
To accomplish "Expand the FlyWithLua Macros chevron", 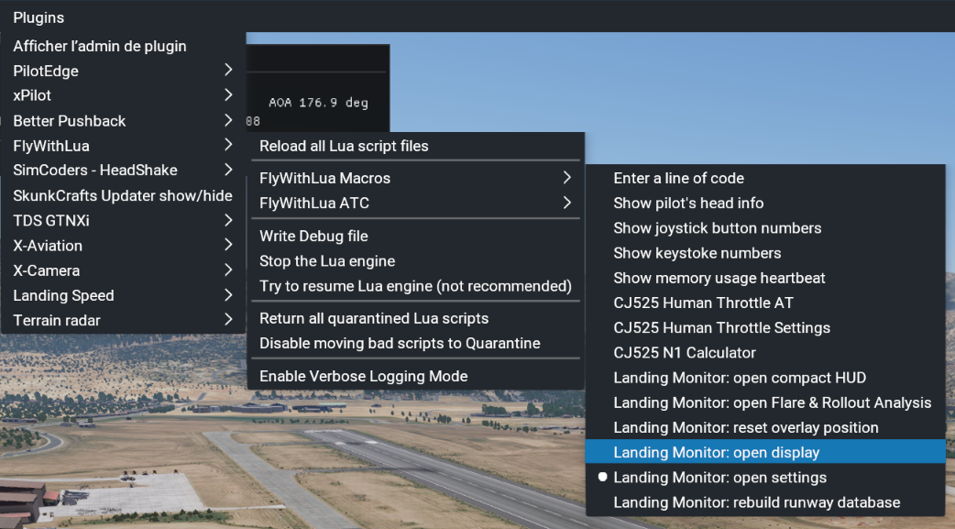I will pos(567,177).
